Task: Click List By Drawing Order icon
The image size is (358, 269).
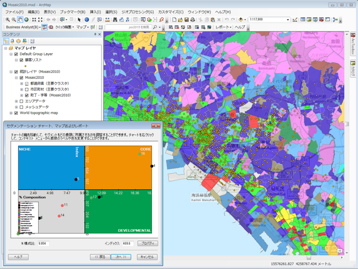Action: tap(6, 41)
